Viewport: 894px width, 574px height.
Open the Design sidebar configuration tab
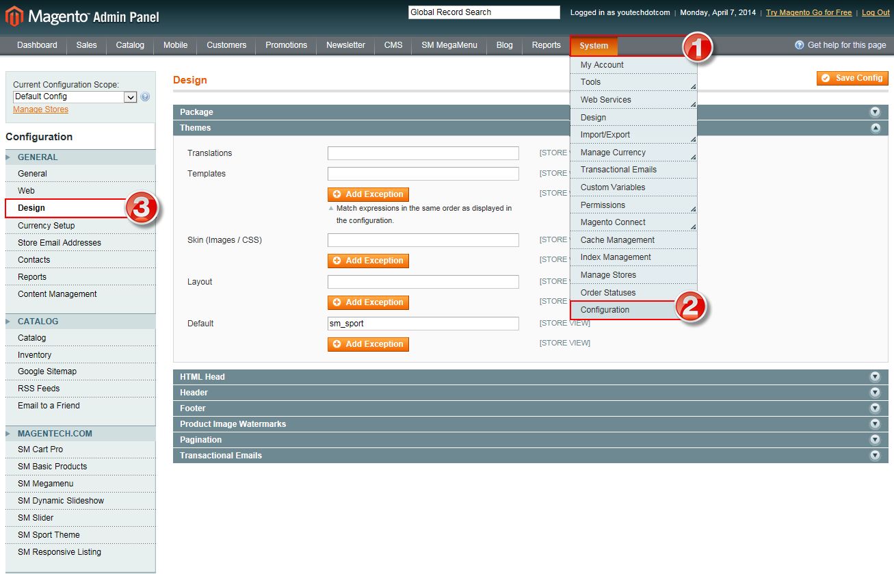point(80,208)
